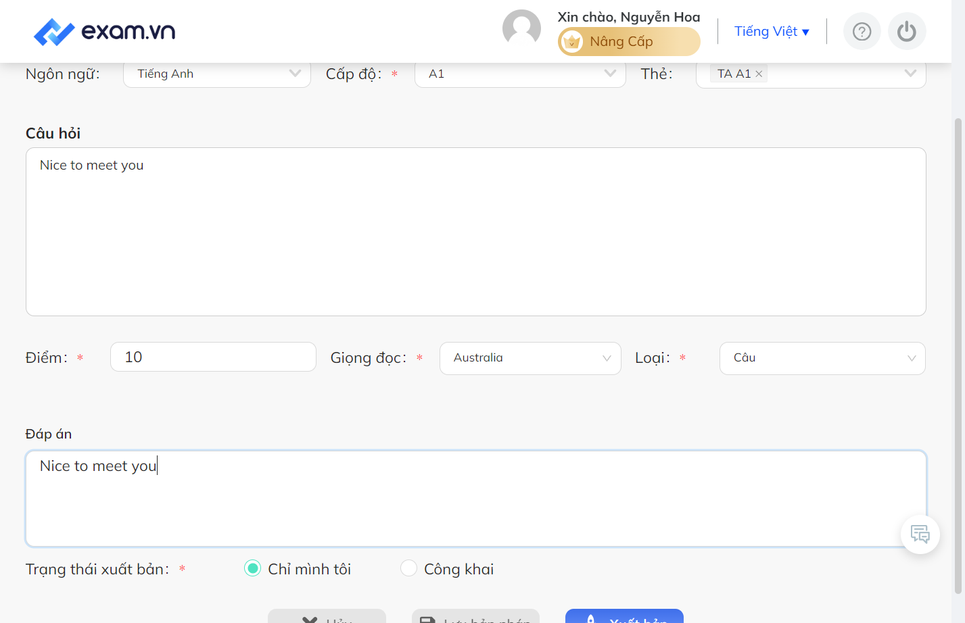Click the Điểm score field

point(213,357)
